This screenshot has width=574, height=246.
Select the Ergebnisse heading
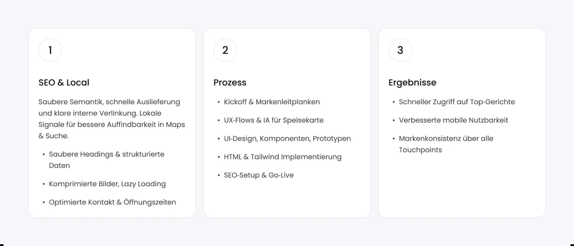coord(412,82)
